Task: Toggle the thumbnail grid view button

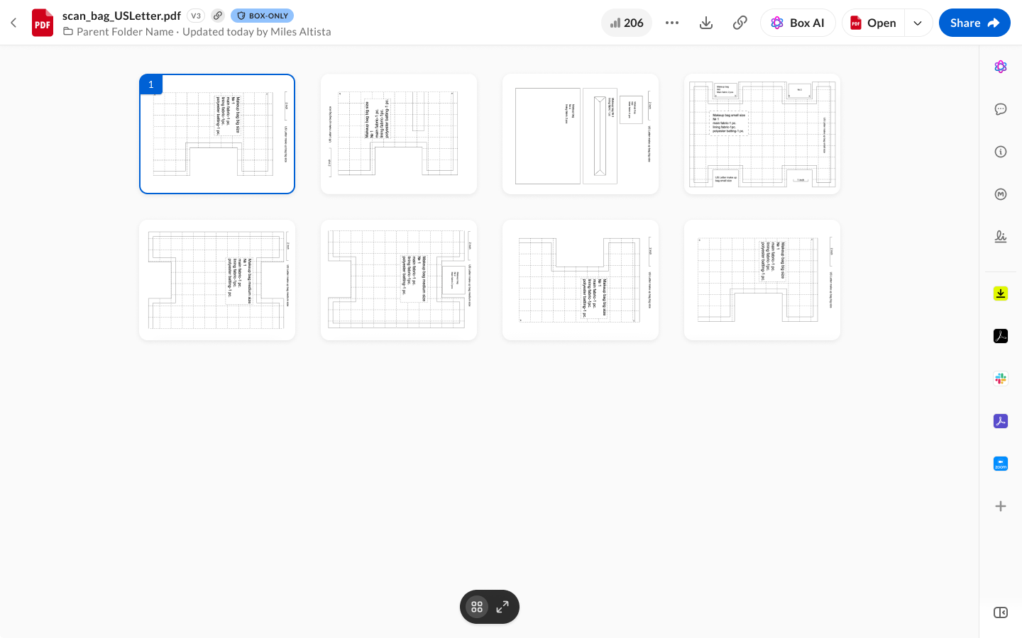Action: pos(477,607)
